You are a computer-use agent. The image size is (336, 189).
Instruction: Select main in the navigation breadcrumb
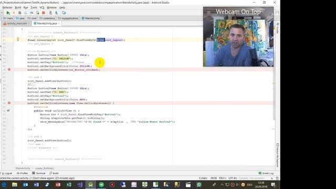(8, 18)
